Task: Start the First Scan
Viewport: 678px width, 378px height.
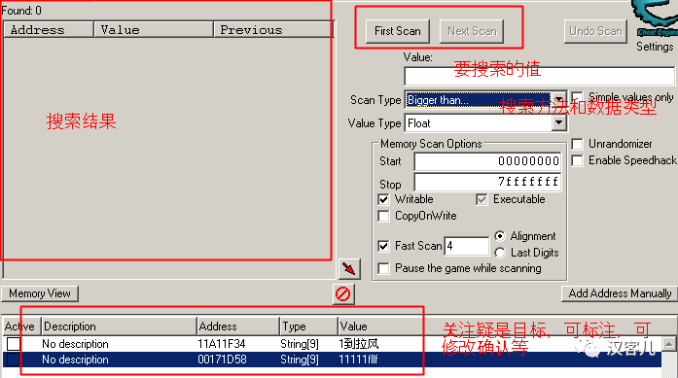Action: point(398,31)
